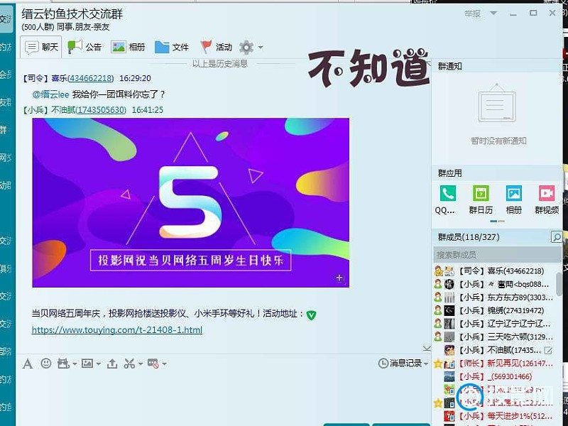The width and height of the screenshot is (568, 426).
Task: Maximize the group chat window
Action: (533, 13)
